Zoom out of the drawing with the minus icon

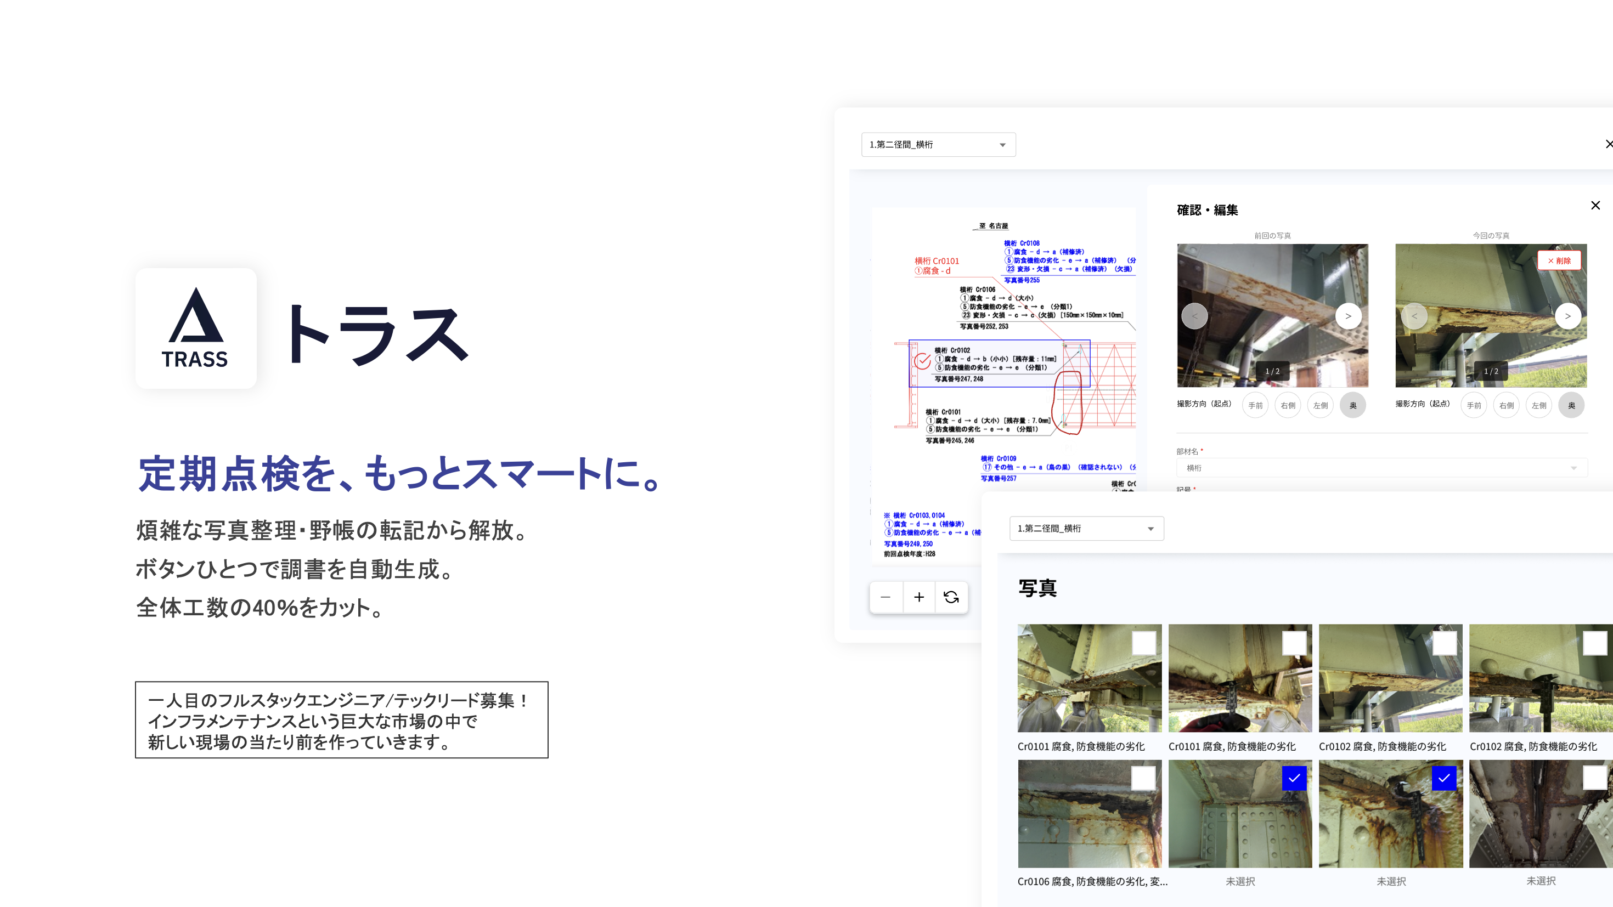pos(886,597)
